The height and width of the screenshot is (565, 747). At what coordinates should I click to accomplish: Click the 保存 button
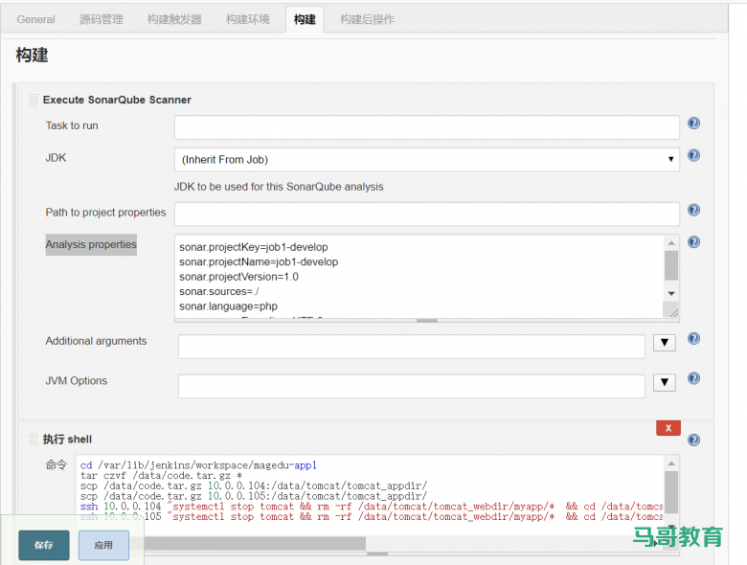click(44, 545)
